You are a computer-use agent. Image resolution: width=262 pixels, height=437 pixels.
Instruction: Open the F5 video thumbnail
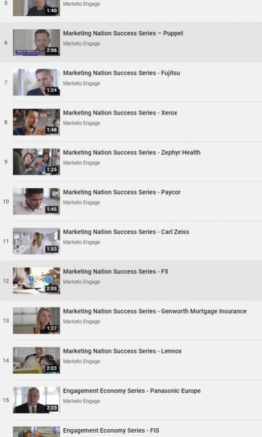tap(37, 281)
